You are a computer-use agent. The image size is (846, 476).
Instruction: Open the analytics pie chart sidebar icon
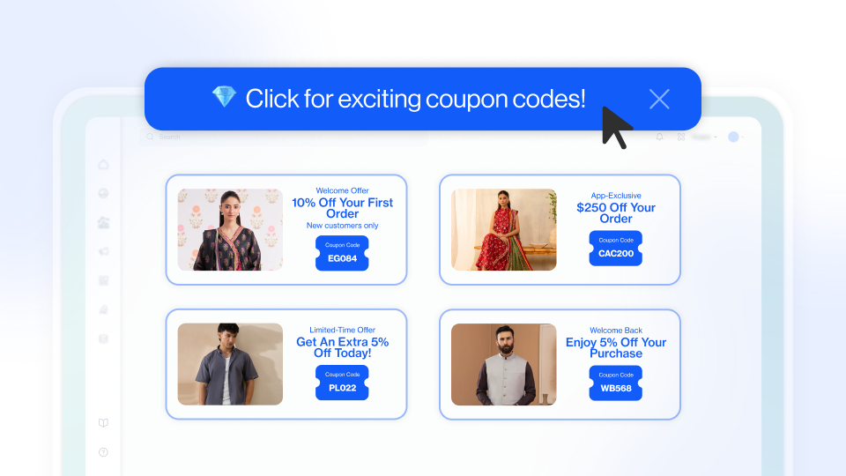pos(104,193)
